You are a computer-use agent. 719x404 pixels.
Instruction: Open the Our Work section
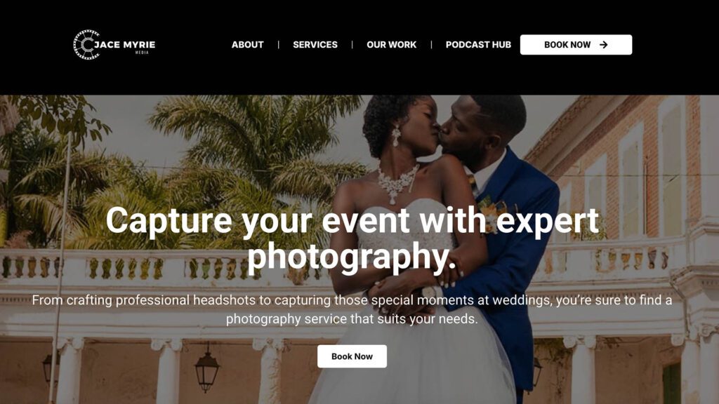point(392,44)
